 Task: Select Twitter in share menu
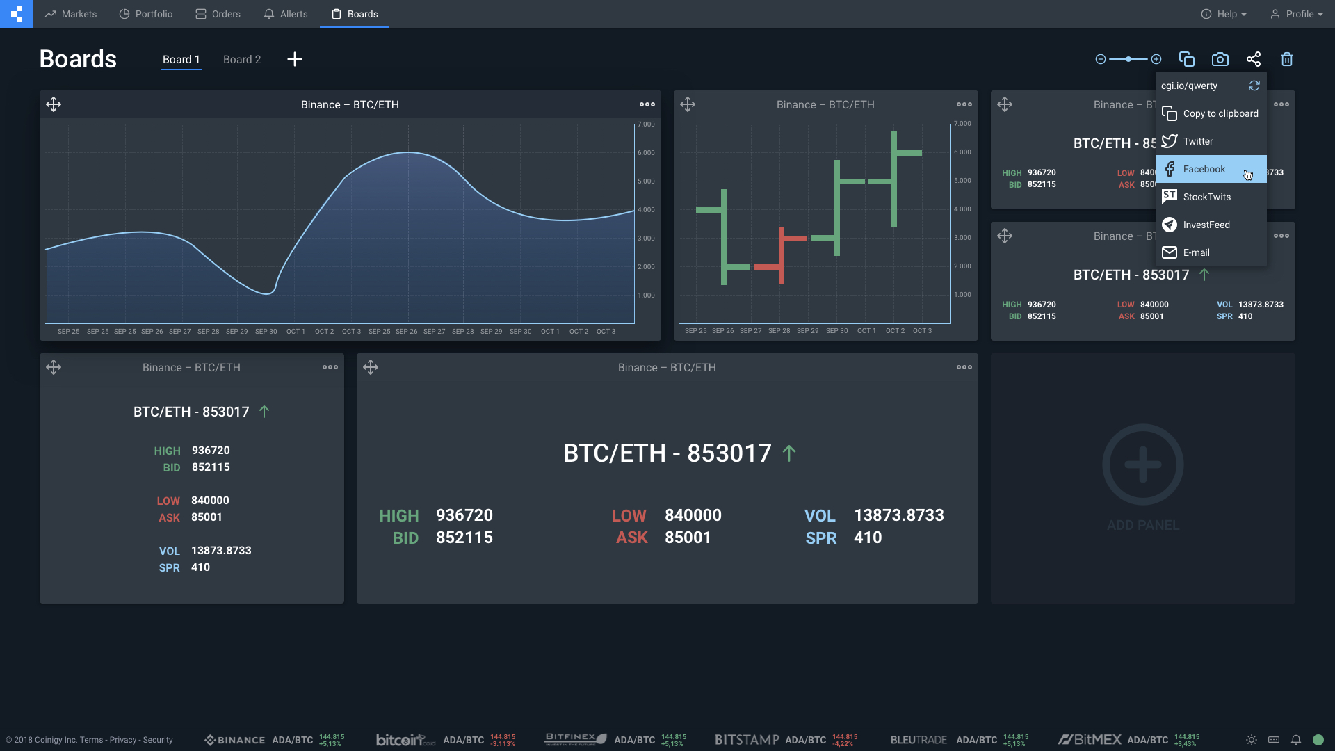pos(1197,141)
